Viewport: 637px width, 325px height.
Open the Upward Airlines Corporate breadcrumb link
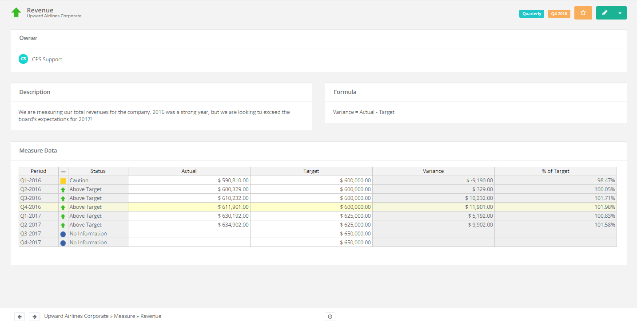point(76,316)
